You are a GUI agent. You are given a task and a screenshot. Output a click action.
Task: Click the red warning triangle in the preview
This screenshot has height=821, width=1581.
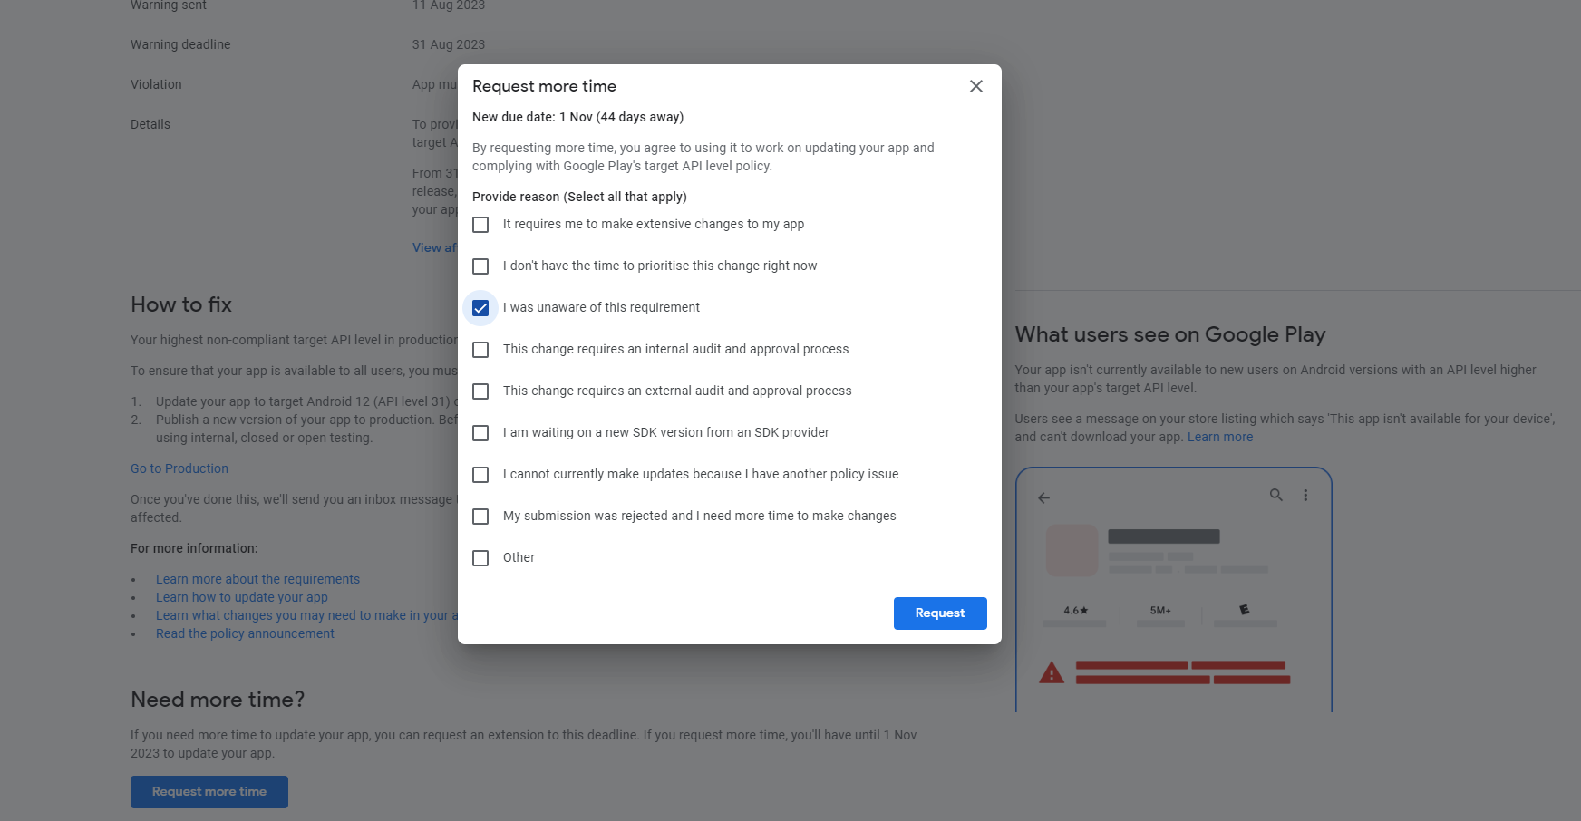[x=1052, y=671]
